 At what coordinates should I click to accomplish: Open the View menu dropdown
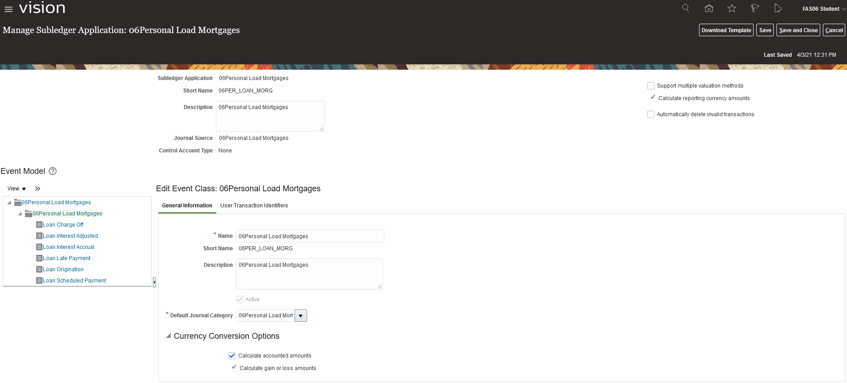[x=17, y=189]
